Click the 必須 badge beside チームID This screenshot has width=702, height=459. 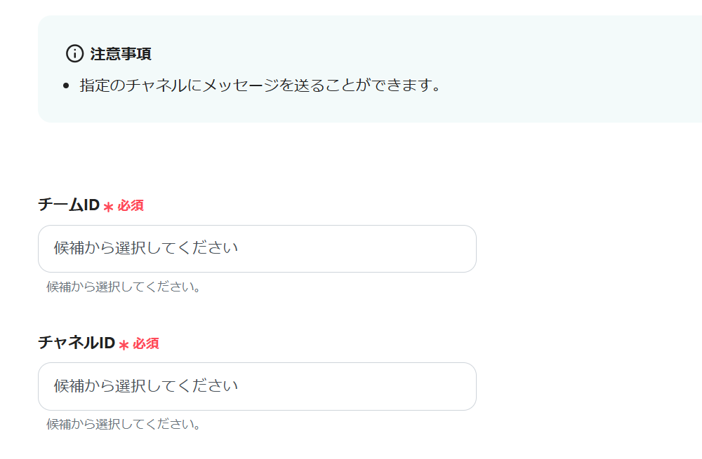point(131,206)
